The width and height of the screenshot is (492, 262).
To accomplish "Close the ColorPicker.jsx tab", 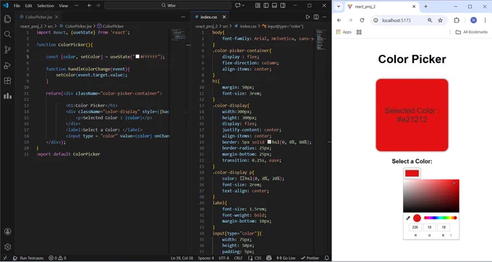I will coord(56,17).
